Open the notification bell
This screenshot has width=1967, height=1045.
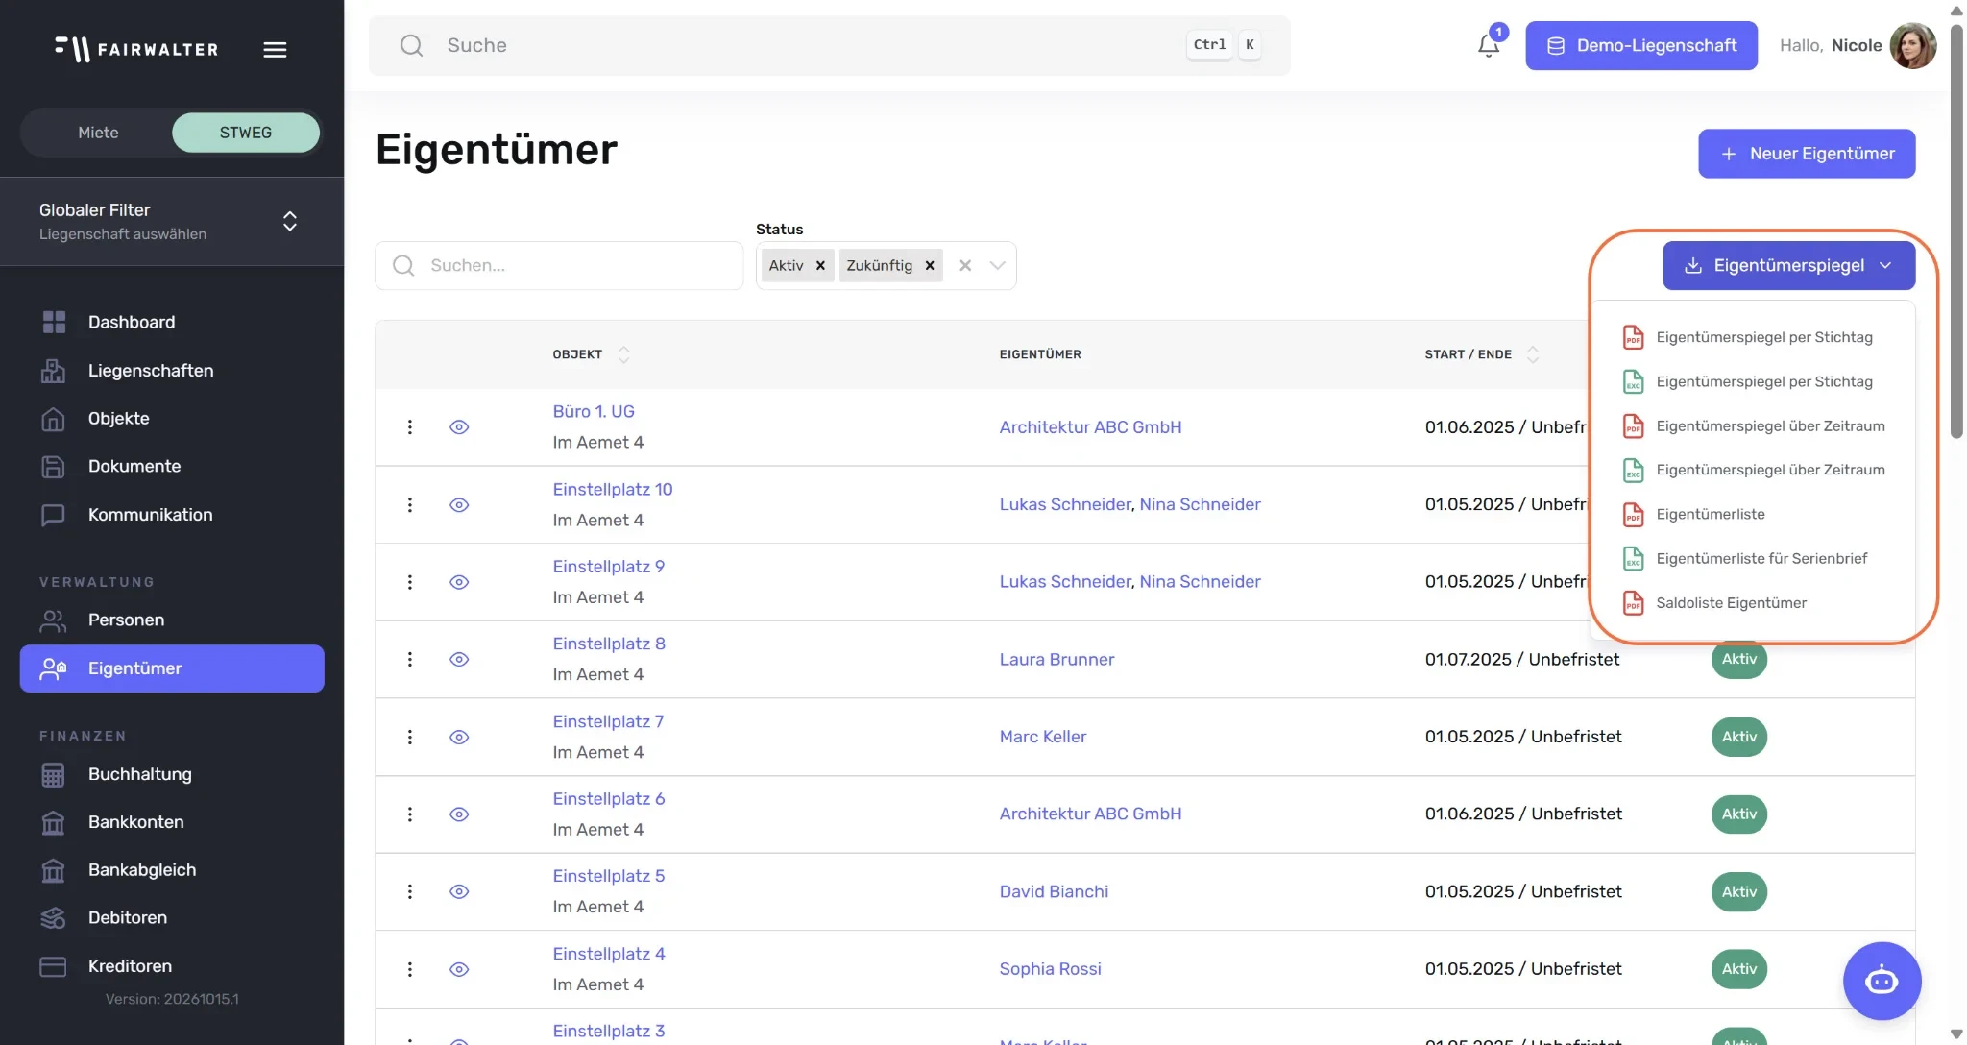pos(1488,45)
